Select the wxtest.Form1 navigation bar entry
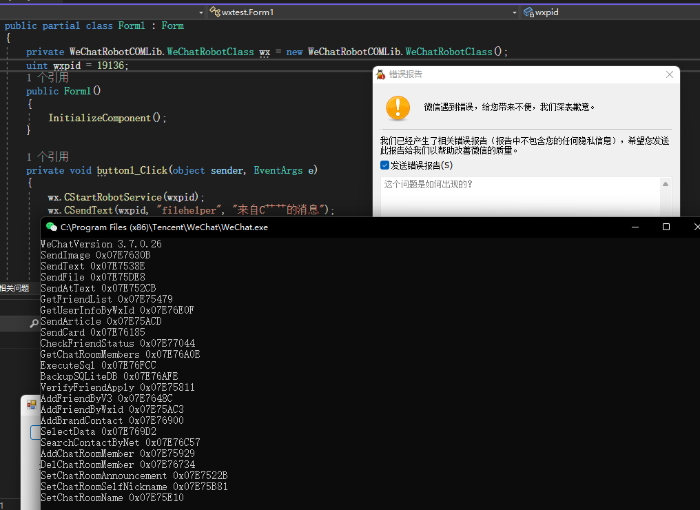Viewport: 700px width, 510px height. [248, 12]
